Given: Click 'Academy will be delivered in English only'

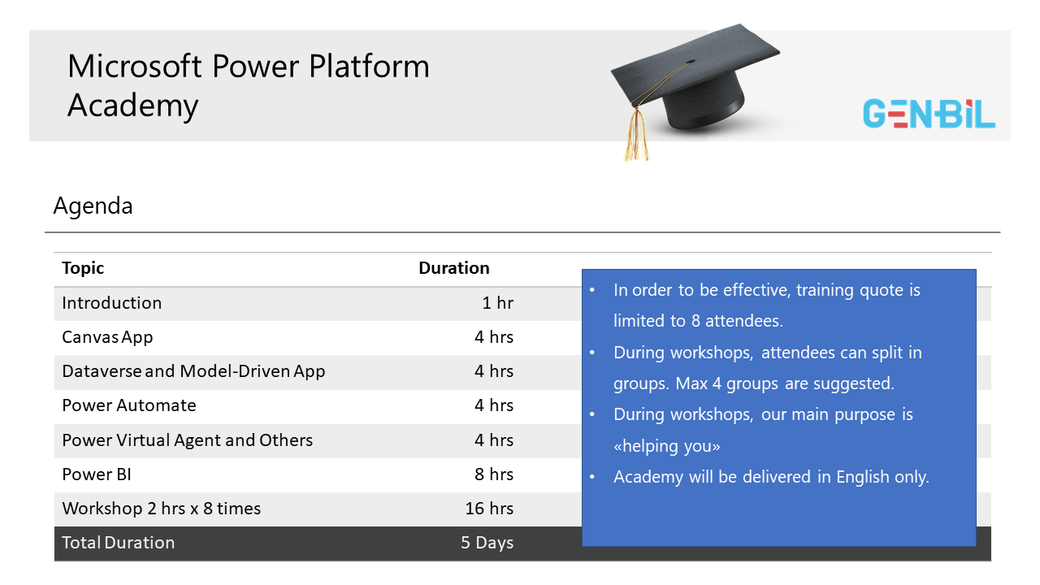Looking at the screenshot, I should click(771, 477).
